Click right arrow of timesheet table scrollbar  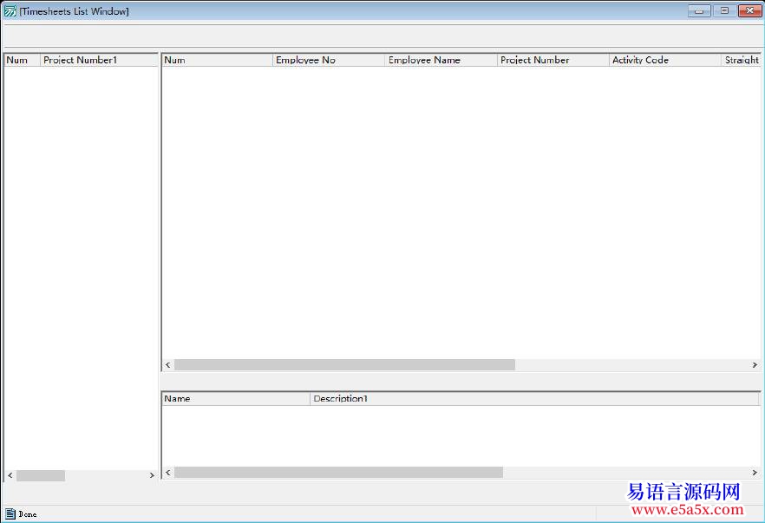click(755, 365)
